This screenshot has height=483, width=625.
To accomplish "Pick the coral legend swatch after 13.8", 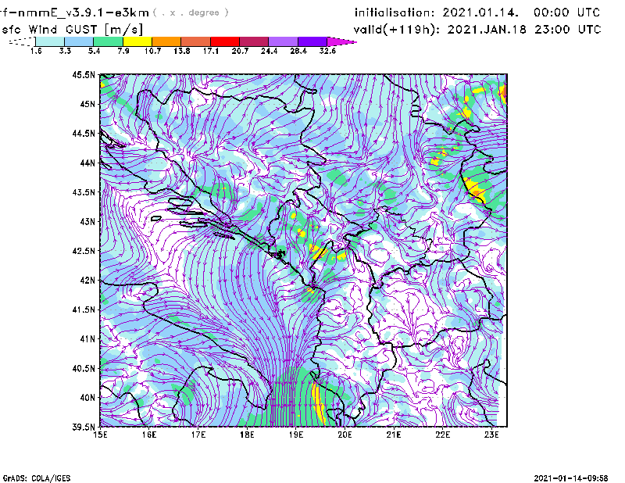I will (x=196, y=41).
